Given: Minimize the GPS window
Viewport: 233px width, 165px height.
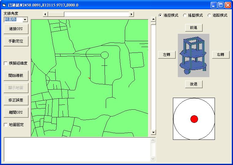Looking at the screenshot, I should [x=214, y=5].
